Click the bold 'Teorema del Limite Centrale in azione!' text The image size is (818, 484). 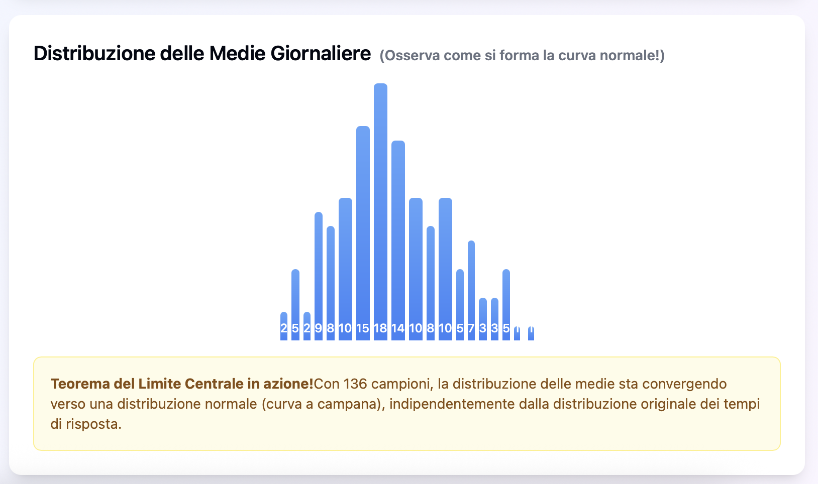[x=182, y=384]
